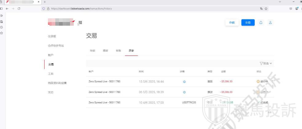The width and height of the screenshot is (302, 129).
Task: Go to 合作伙伴专区 in the sidebar
Action: (x=56, y=46)
